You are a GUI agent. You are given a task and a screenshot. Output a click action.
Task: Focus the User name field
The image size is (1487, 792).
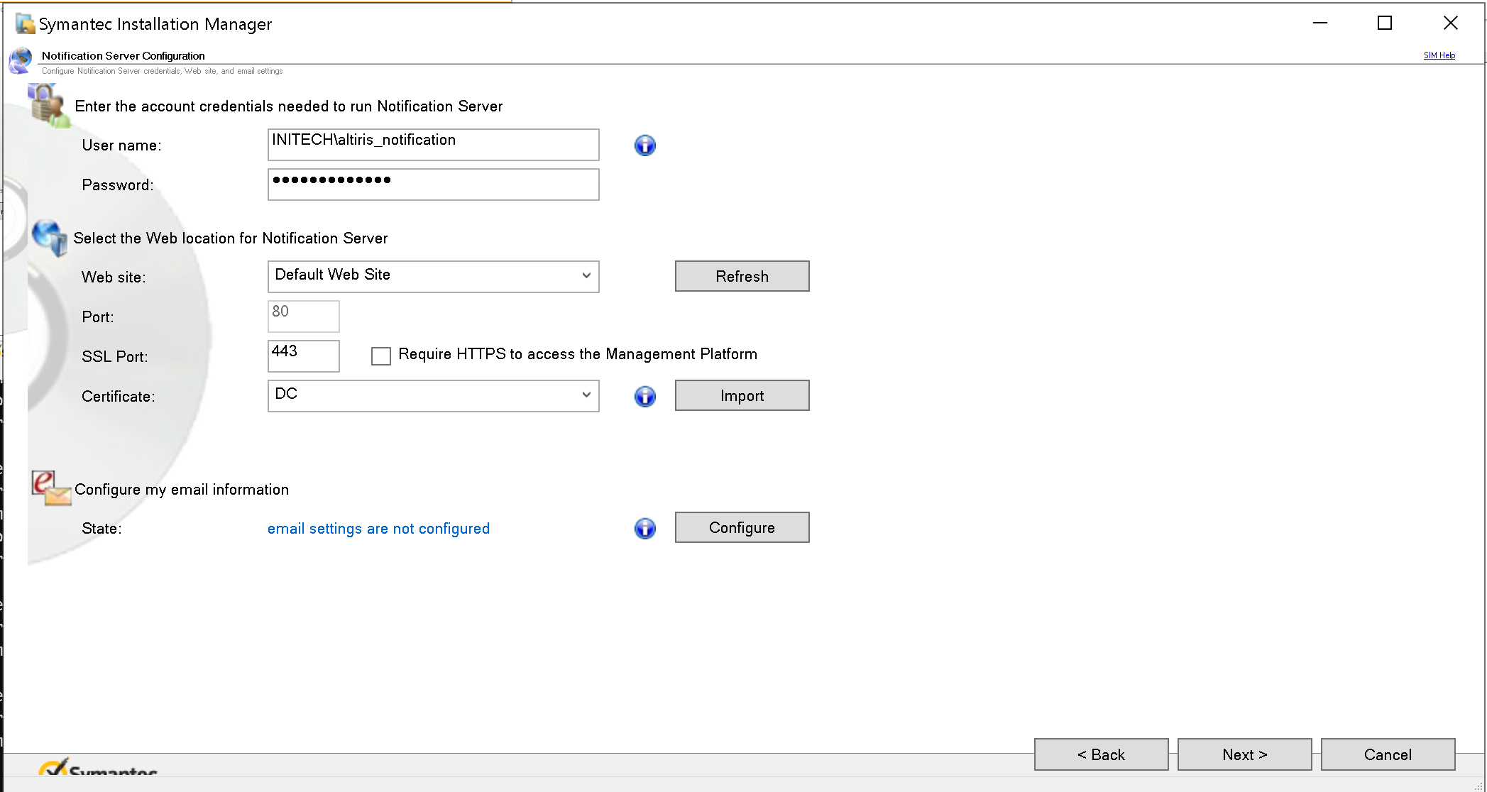[x=434, y=145]
